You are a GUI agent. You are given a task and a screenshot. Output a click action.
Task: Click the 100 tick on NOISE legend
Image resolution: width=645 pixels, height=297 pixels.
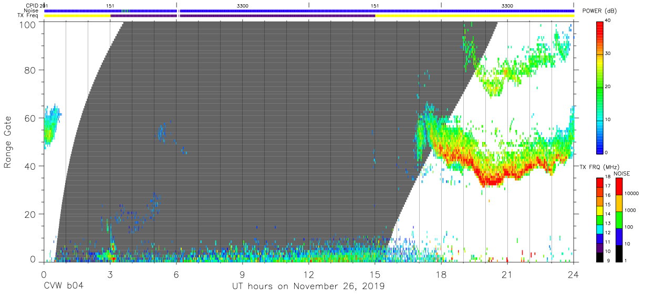pyautogui.click(x=629, y=227)
